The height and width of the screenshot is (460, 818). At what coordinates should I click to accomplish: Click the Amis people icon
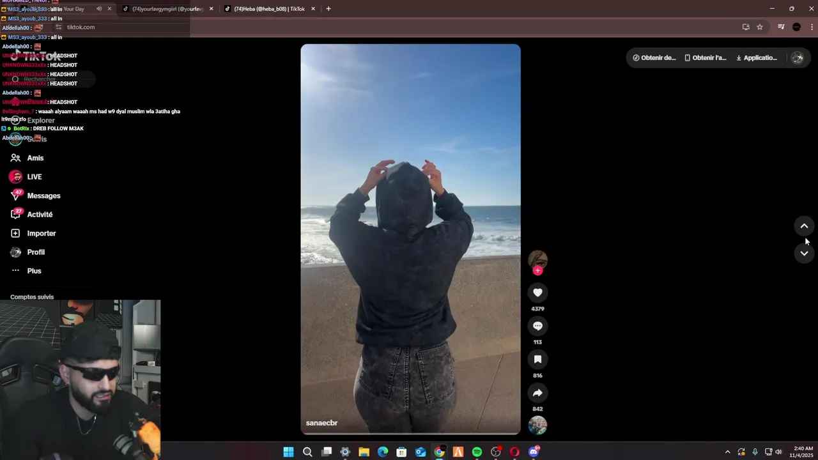15,158
